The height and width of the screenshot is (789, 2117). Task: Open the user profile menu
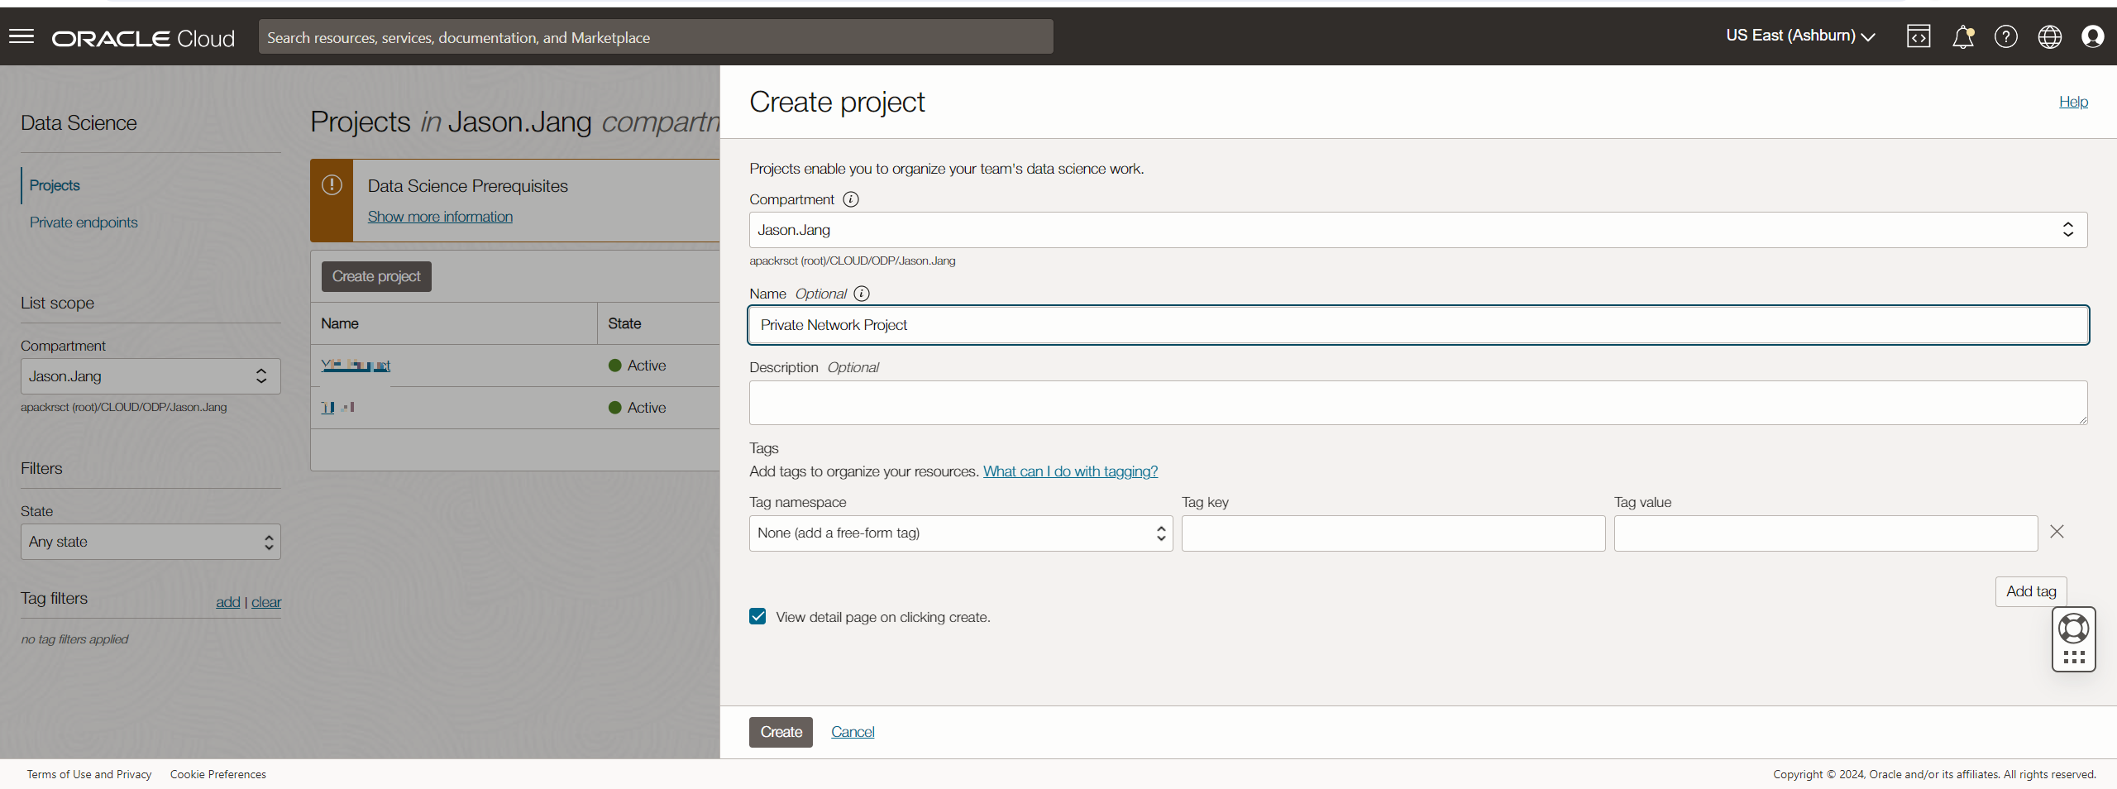click(2093, 36)
